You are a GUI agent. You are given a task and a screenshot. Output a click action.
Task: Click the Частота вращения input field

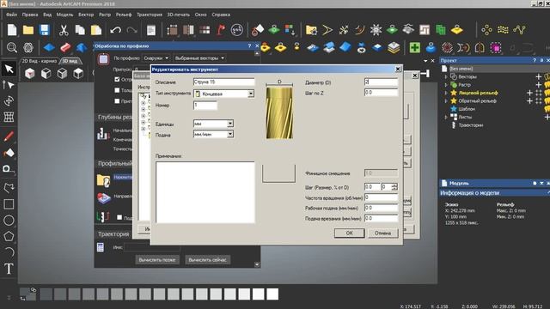381,197
